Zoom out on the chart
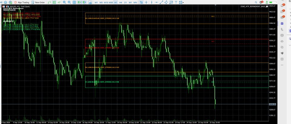This screenshot has height=124, width=291. point(69,2)
